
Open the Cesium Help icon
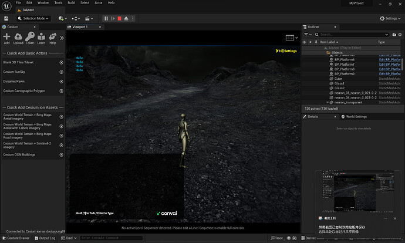click(x=53, y=39)
